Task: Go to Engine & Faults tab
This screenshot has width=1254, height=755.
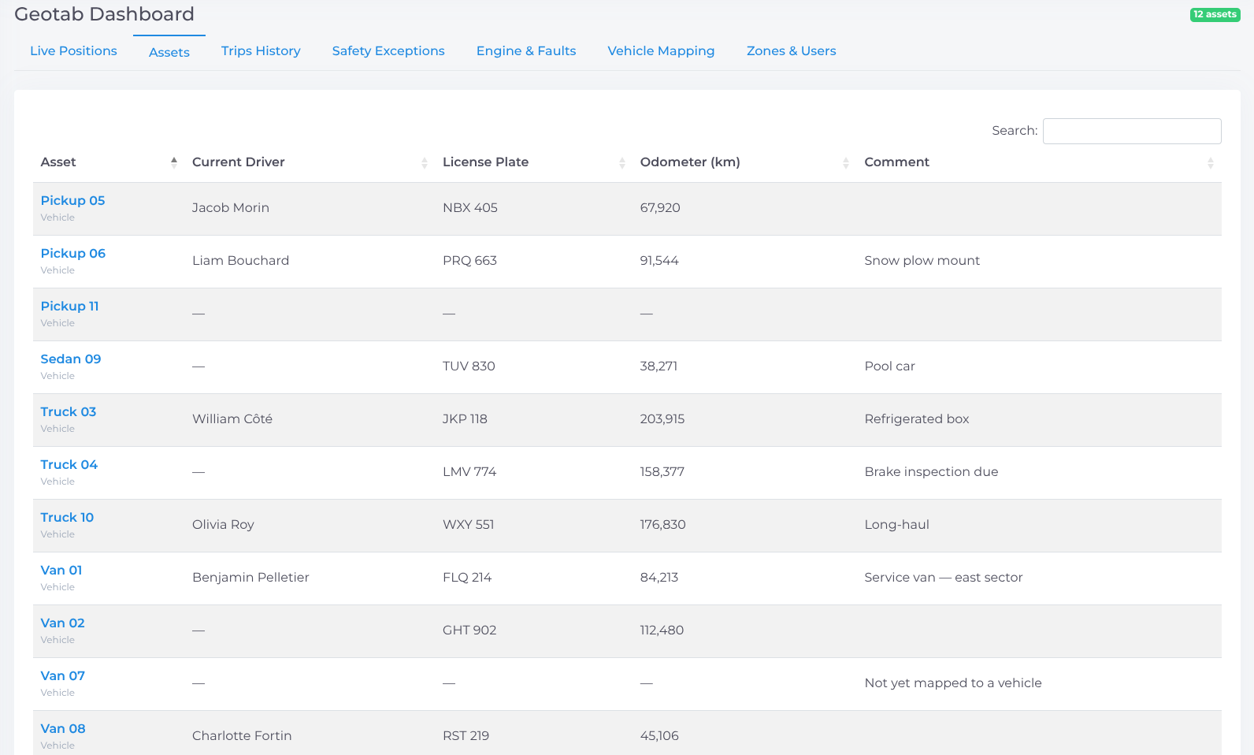Action: pyautogui.click(x=526, y=50)
